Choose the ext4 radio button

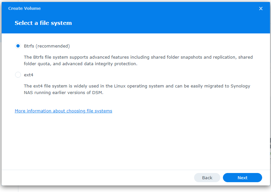[x=18, y=75]
